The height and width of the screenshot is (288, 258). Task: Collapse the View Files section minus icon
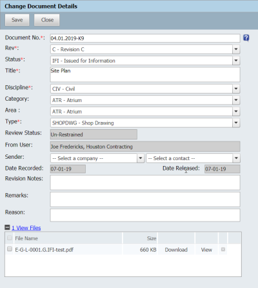(7, 227)
